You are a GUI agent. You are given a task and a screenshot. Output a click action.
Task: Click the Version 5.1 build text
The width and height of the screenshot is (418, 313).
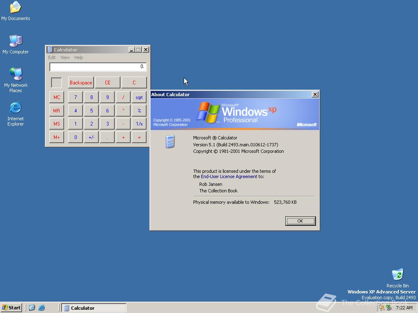[x=236, y=145]
